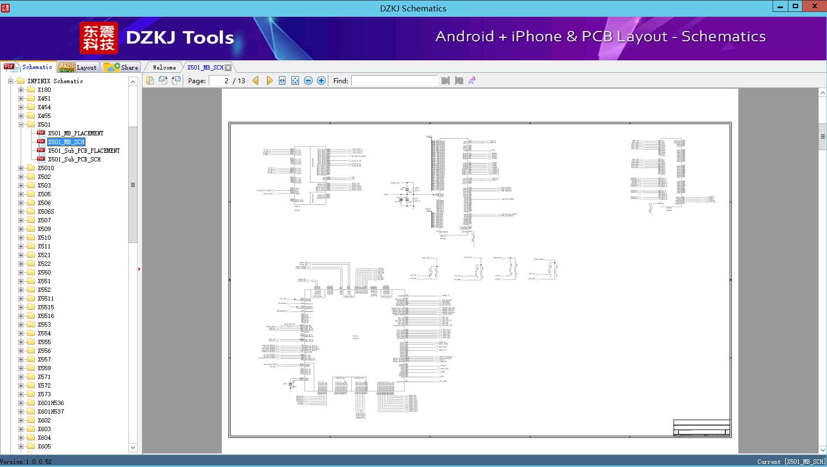Select the X501_MB_SCH document tab
This screenshot has width=827, height=467.
click(205, 67)
